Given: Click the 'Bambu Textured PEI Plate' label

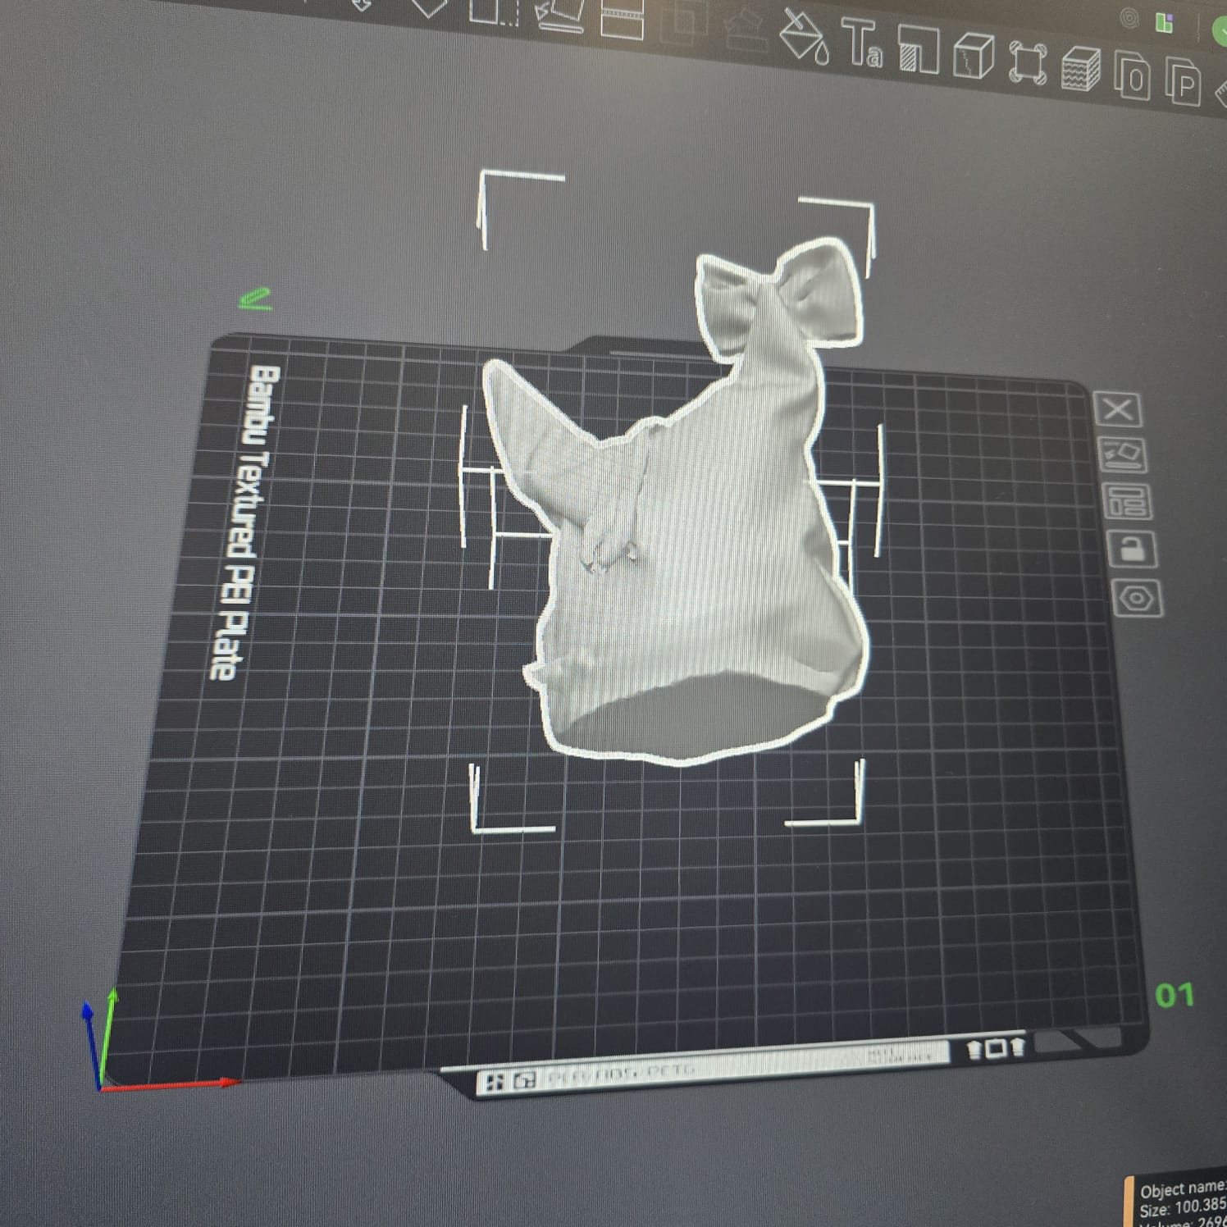Looking at the screenshot, I should tap(245, 522).
